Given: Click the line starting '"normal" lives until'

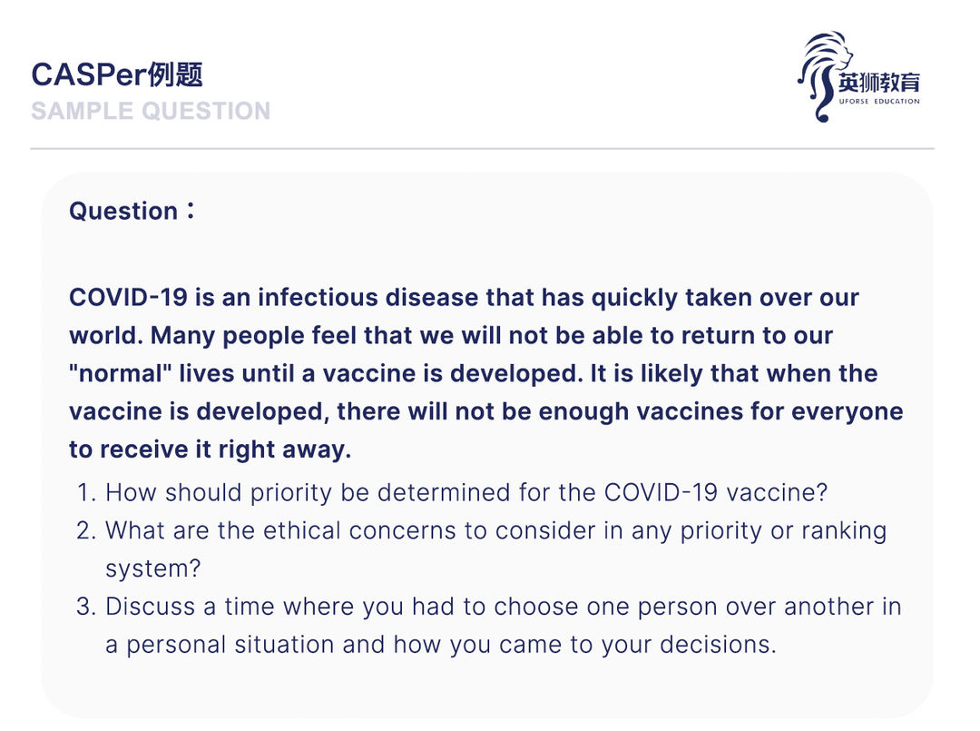Looking at the screenshot, I should [473, 374].
